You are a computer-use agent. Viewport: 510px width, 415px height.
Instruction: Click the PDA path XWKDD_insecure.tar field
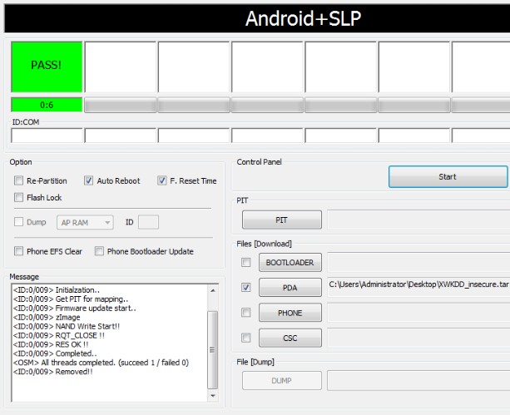[x=418, y=288]
